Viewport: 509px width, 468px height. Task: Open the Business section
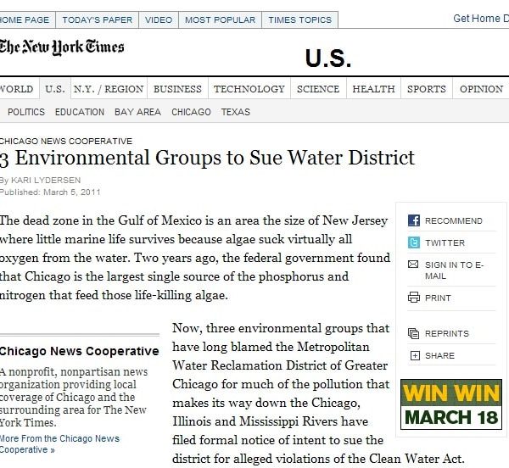click(177, 89)
